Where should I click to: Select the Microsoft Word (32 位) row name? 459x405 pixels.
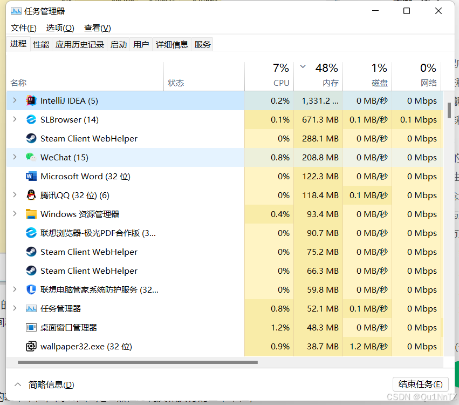pos(85,177)
